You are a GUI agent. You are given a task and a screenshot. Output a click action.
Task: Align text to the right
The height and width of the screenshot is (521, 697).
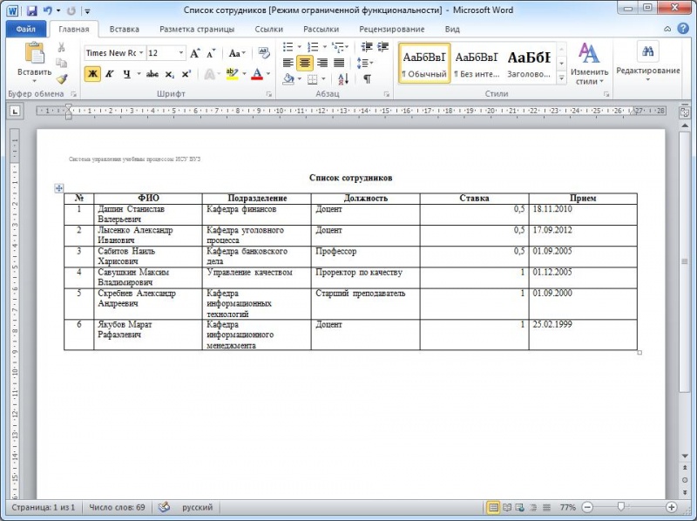[x=322, y=63]
